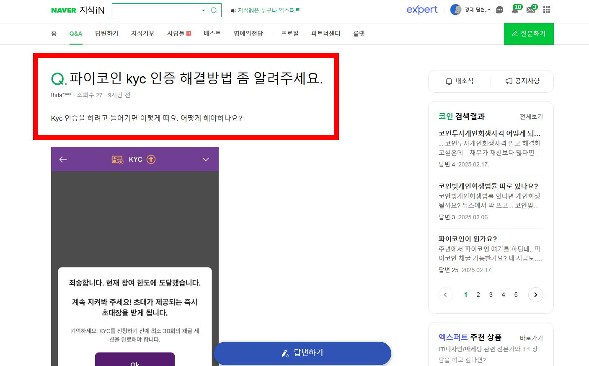Click the blue floating 답변하기 button

point(302,353)
